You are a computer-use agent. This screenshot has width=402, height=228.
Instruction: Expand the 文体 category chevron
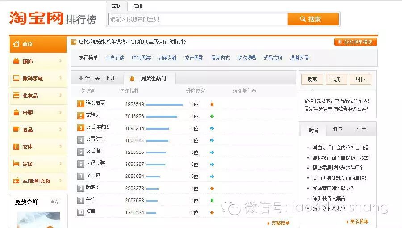(x=60, y=146)
